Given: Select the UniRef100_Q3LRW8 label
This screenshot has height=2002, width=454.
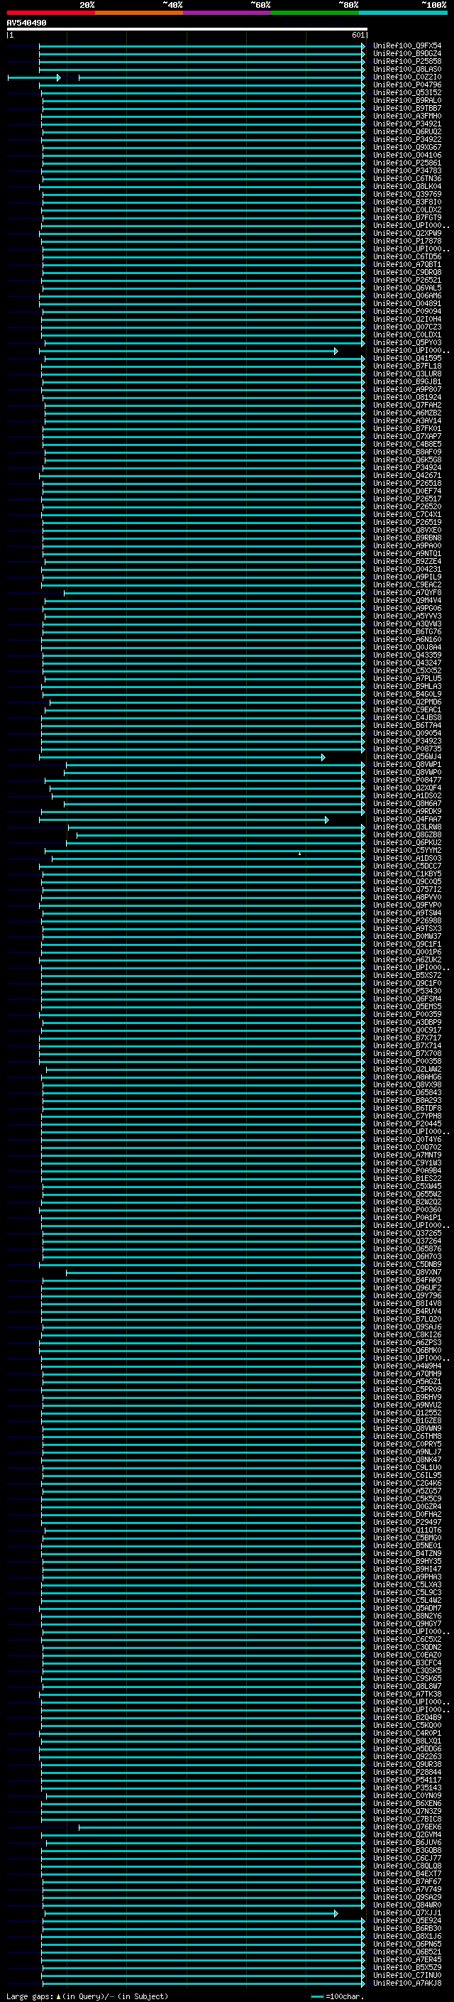Looking at the screenshot, I should tap(406, 827).
